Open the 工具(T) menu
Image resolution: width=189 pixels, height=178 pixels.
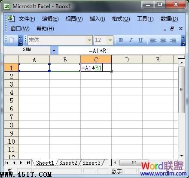[x=145, y=19]
